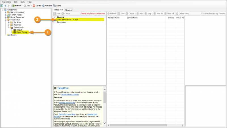Select the File Stores folder
This screenshot has height=128, width=227.
(x=17, y=22)
